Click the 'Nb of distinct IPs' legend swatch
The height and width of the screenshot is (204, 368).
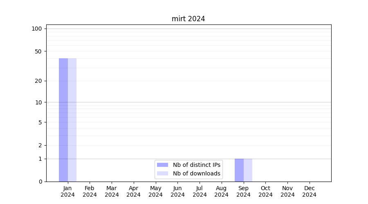click(162, 165)
